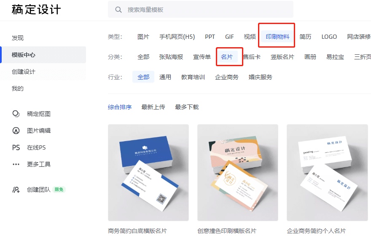Open the 更多工具 three-dots icon

coord(16,164)
